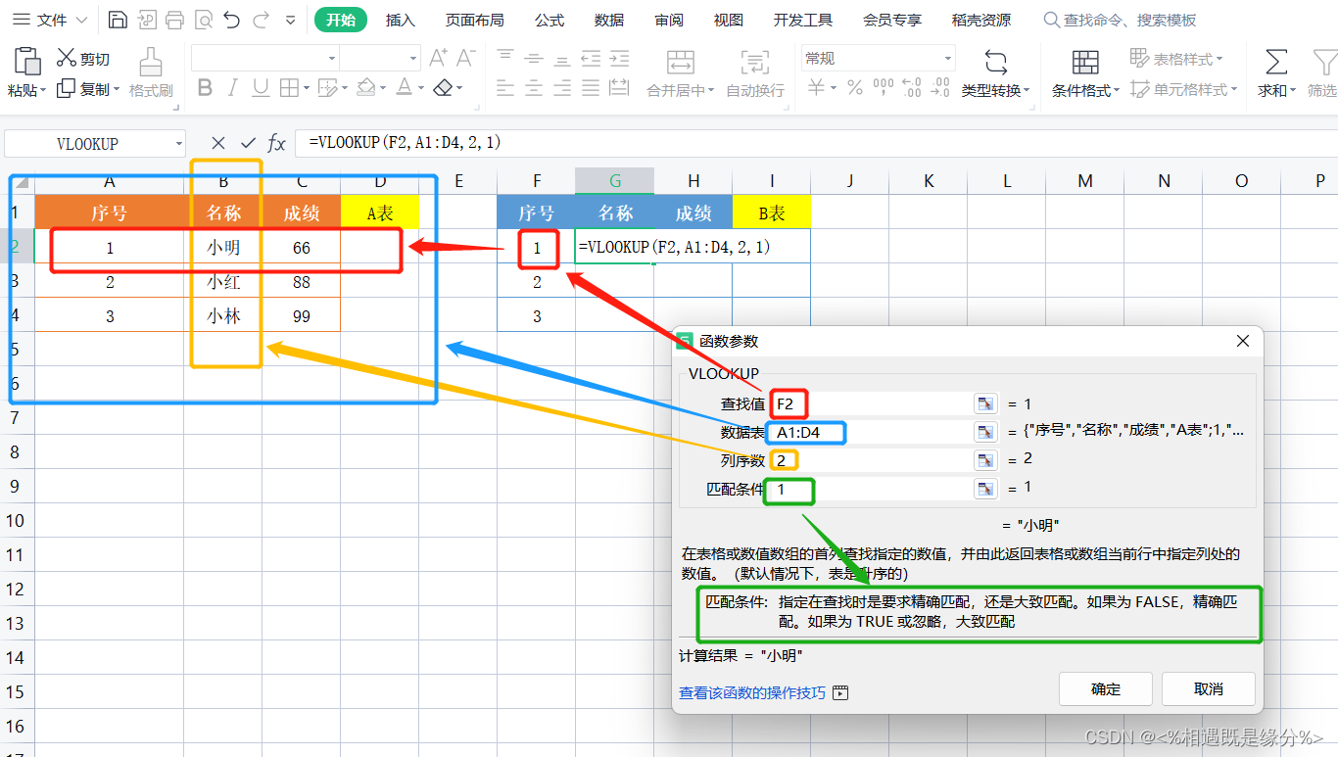Click the AutoSum (求和) sigma icon
This screenshot has width=1338, height=757.
pos(1275,62)
